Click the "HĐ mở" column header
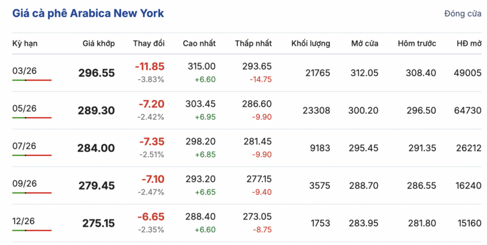 469,44
